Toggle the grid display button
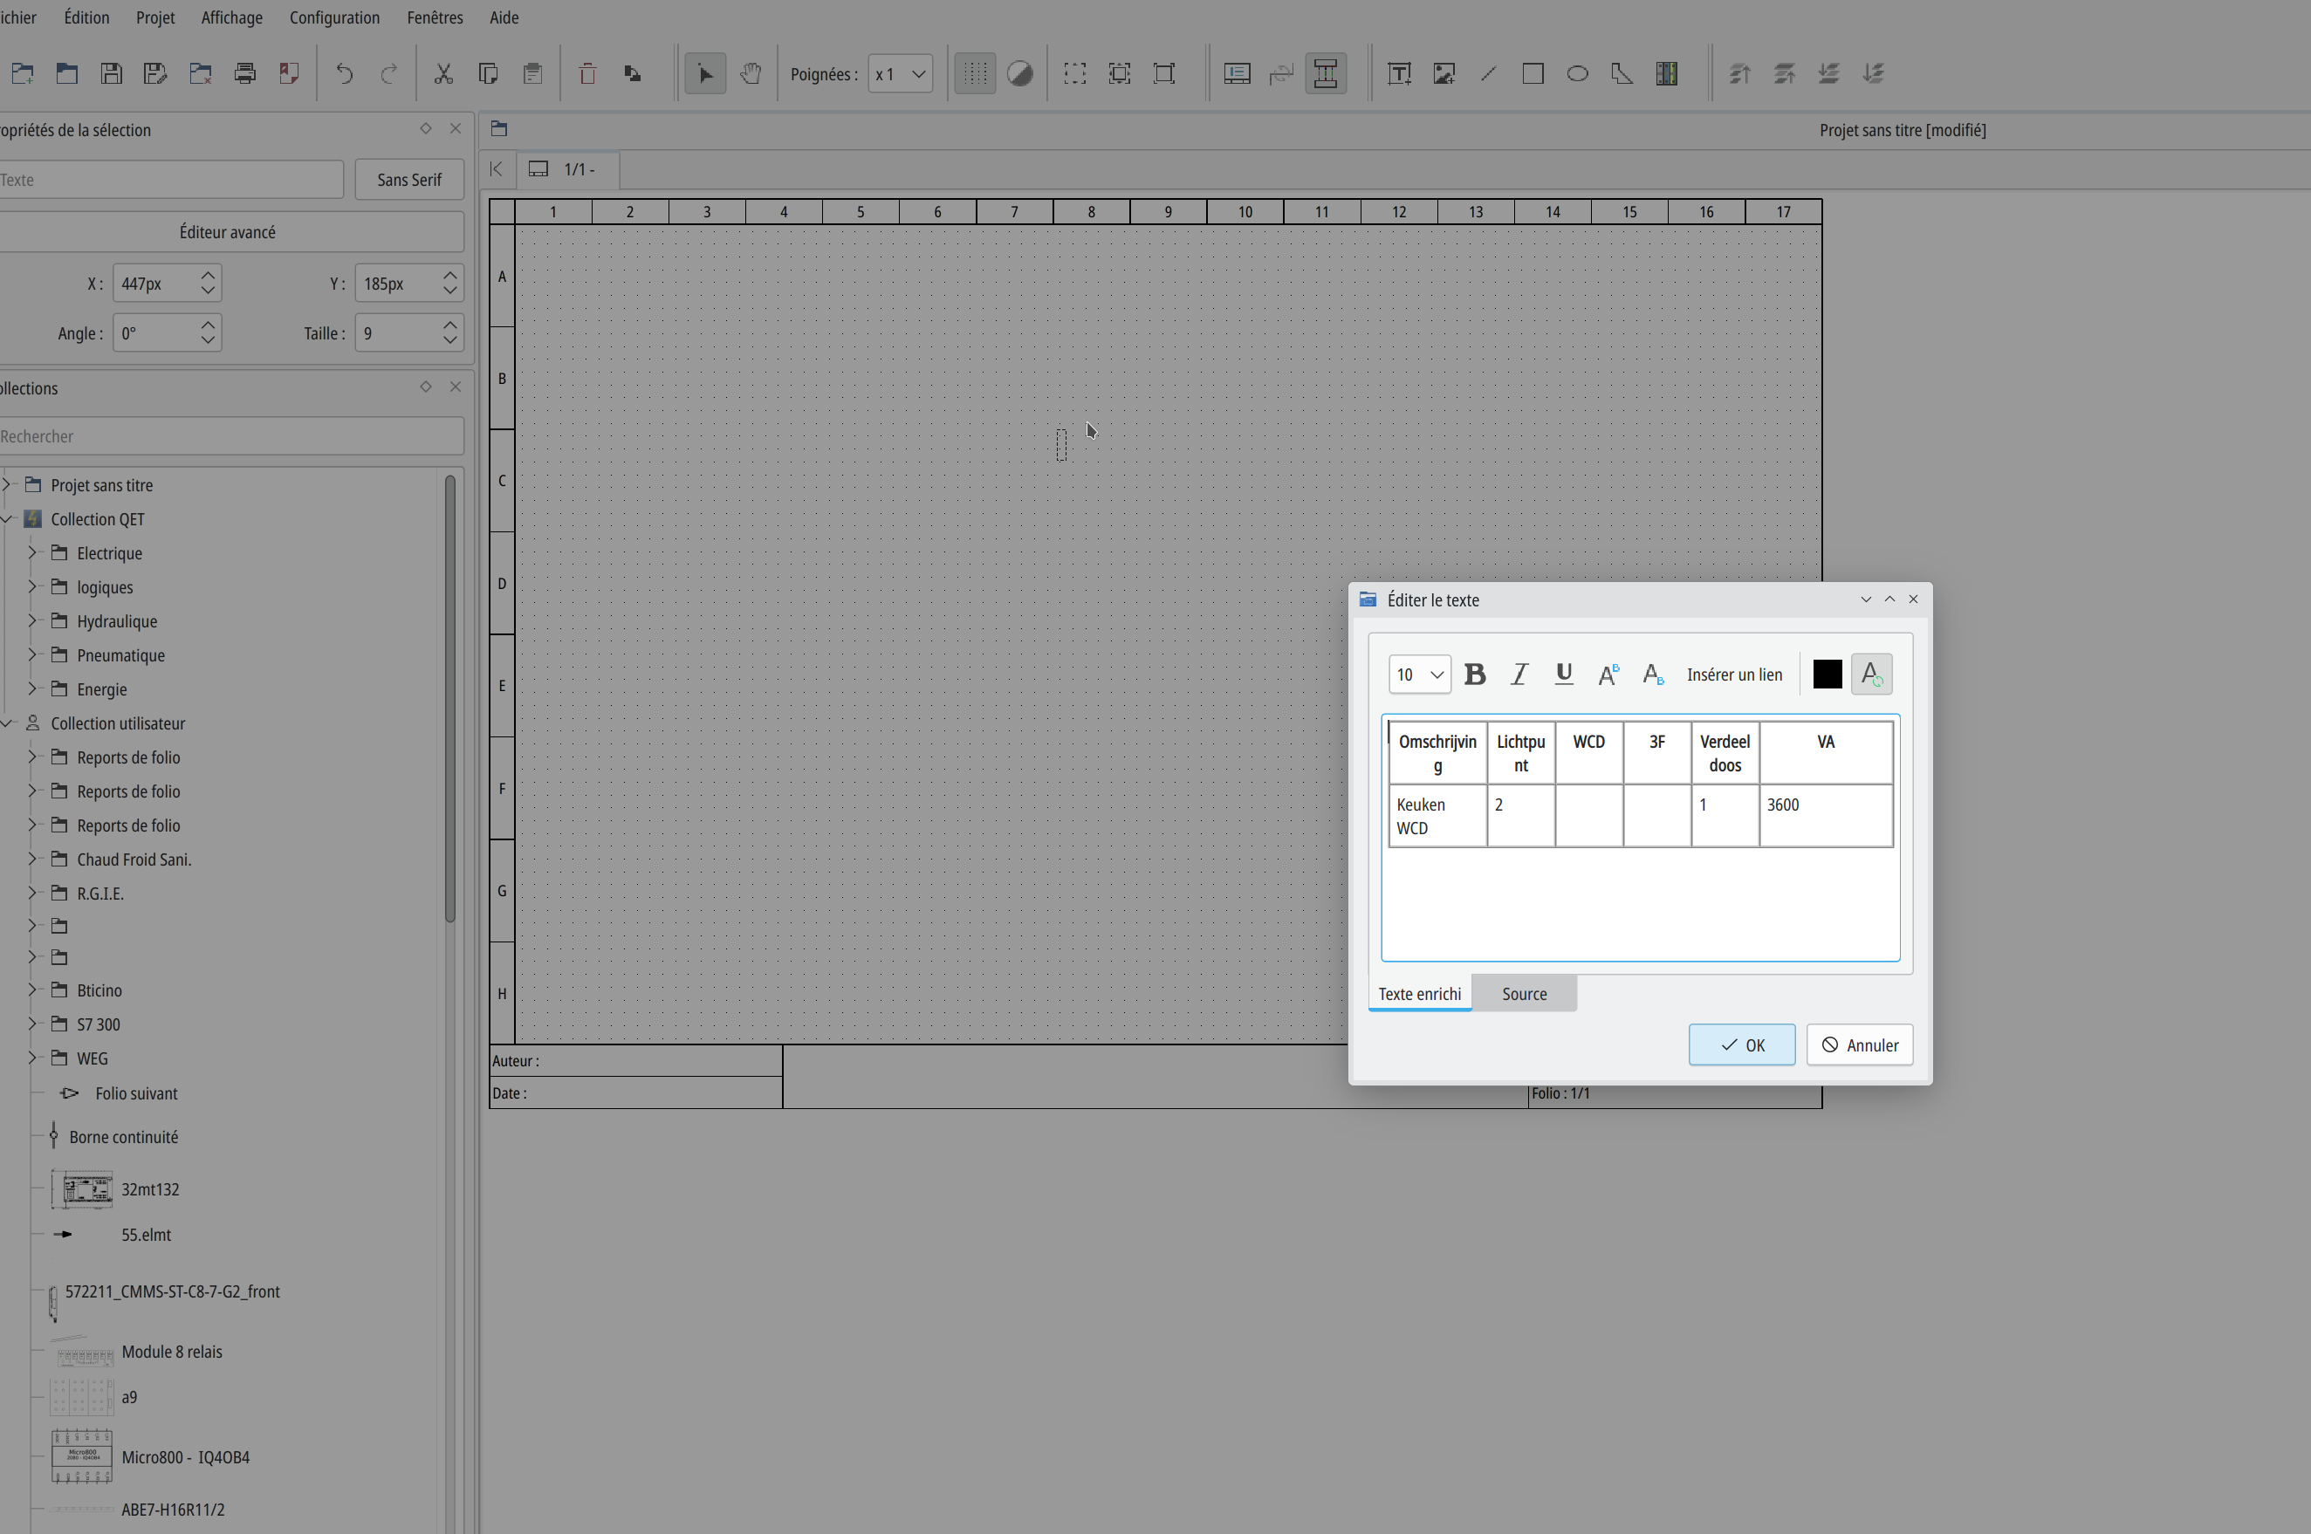 tap(975, 73)
